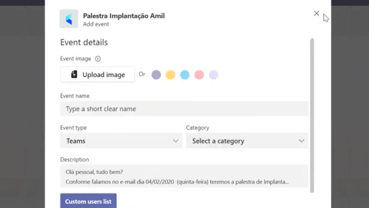Viewport: 369px width, 208px height.
Task: Click the Category dropdown chevron arrow
Action: tap(302, 141)
